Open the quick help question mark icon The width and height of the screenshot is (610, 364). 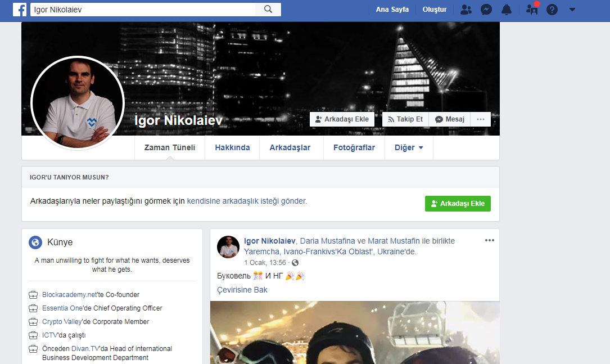pyautogui.click(x=552, y=10)
